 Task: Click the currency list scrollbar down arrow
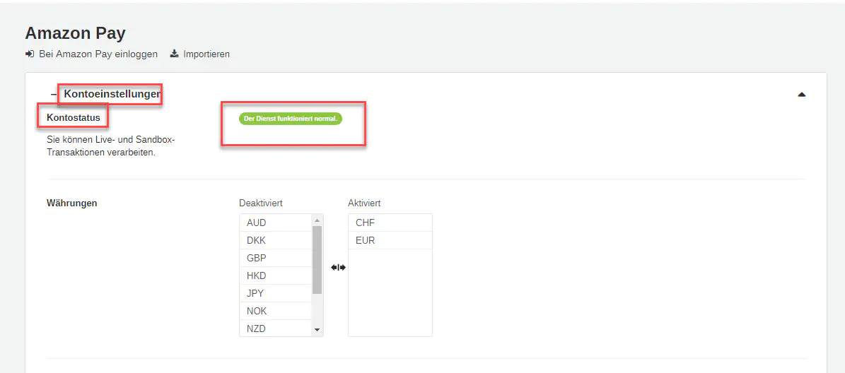point(317,330)
